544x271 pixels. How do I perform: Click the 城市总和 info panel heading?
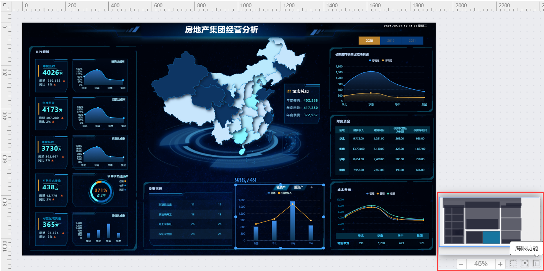(300, 91)
